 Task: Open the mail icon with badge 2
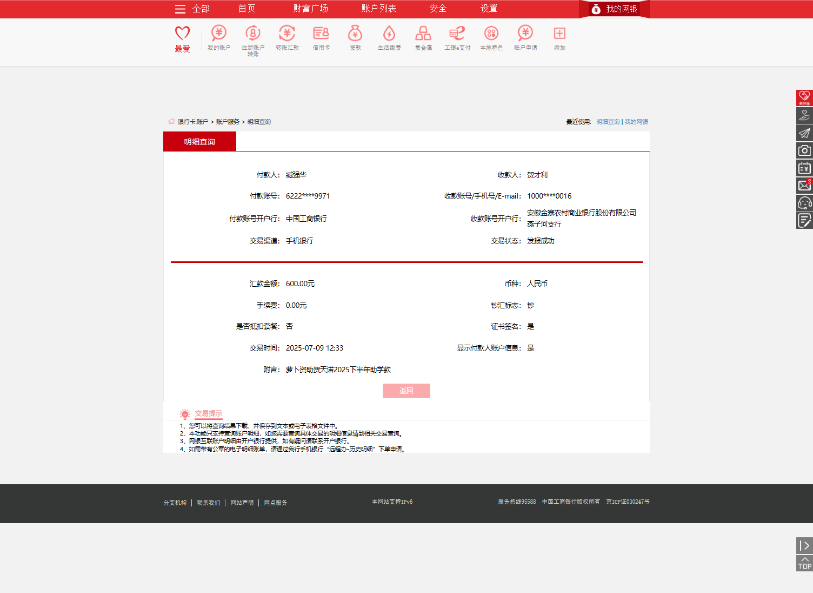pos(804,186)
